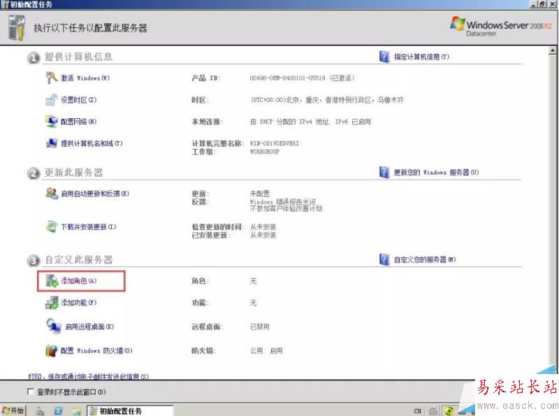
Task: Click the print, save or email info link
Action: coord(89,376)
